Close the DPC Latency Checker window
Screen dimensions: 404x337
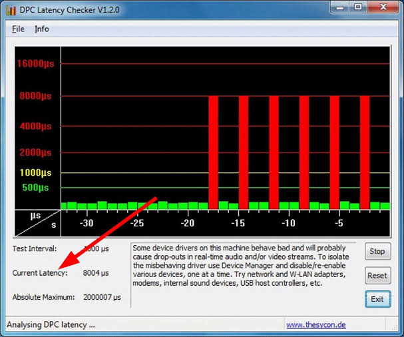click(x=383, y=7)
